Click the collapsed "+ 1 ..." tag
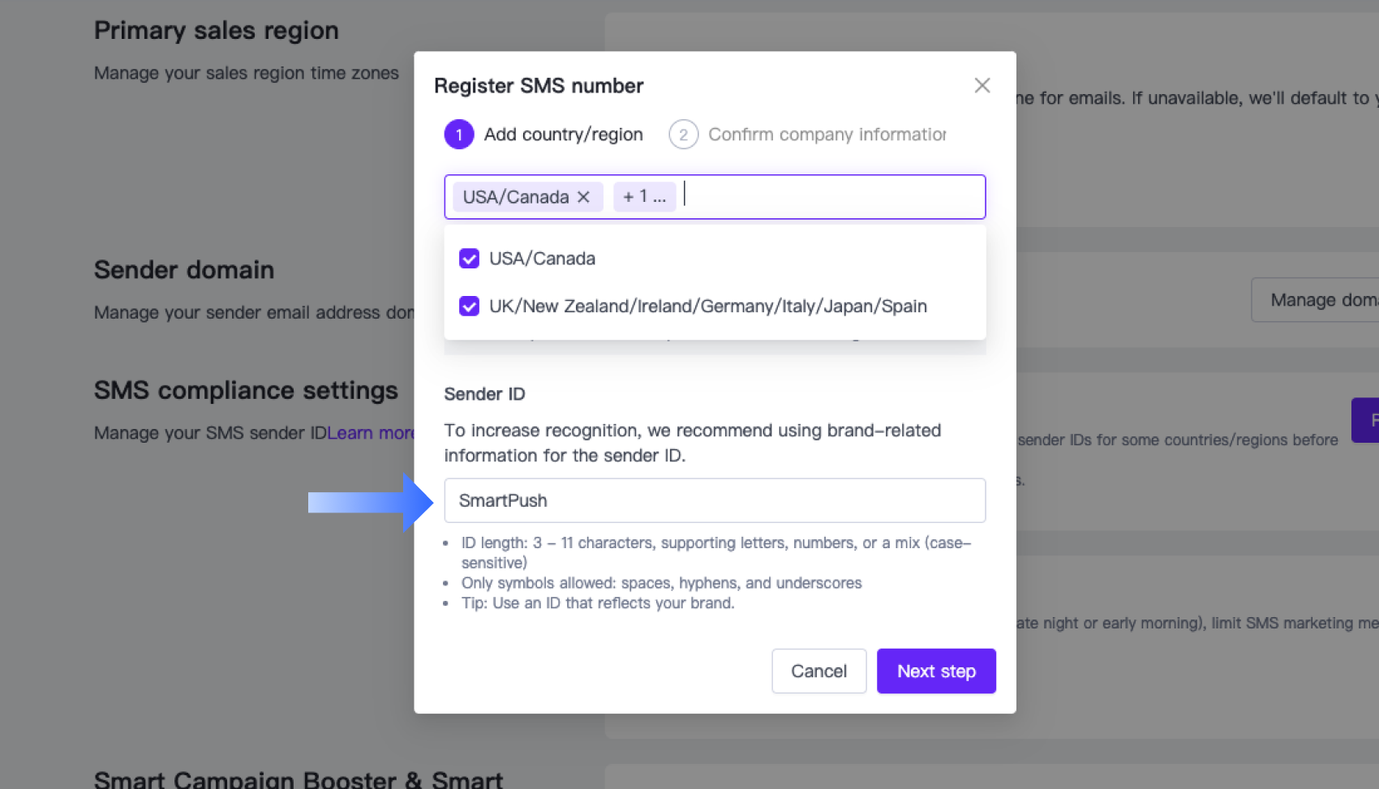Screen dimensions: 1379x789 coord(644,197)
